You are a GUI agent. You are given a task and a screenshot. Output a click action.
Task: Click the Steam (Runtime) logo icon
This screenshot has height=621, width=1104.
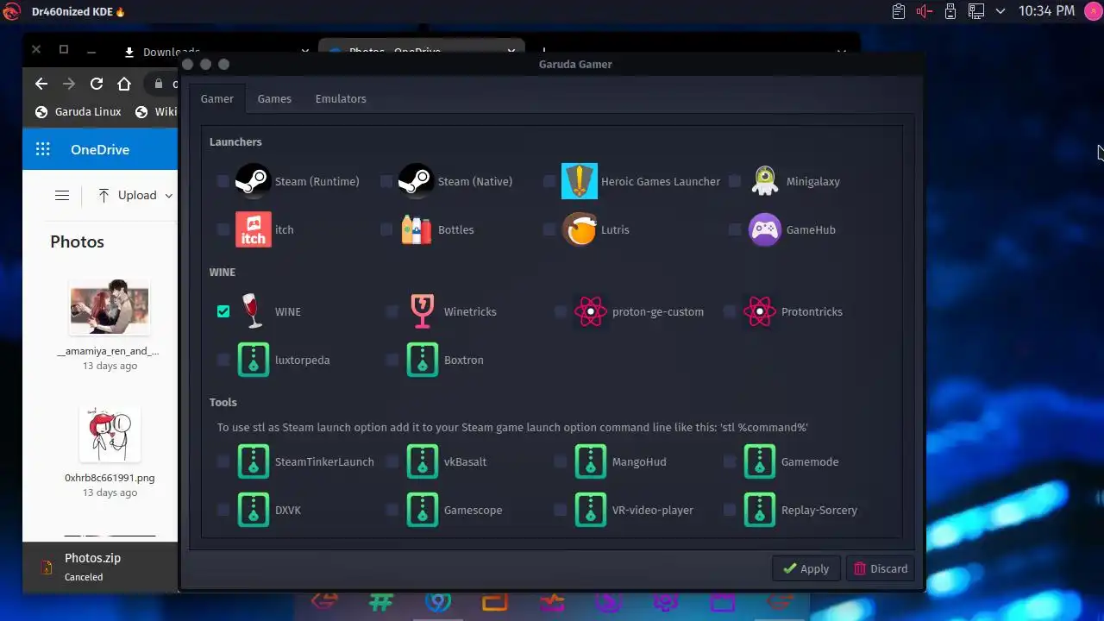point(254,181)
